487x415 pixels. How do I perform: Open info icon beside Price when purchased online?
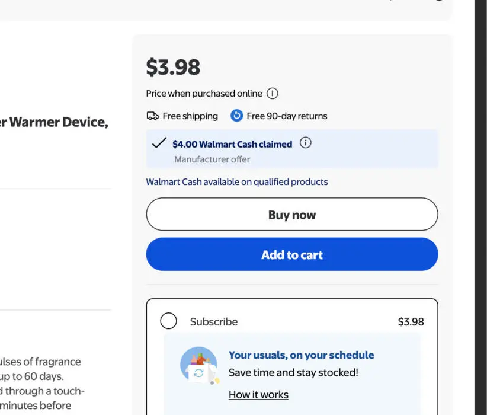point(273,93)
